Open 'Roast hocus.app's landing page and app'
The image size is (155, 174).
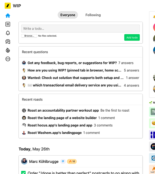click(60, 125)
